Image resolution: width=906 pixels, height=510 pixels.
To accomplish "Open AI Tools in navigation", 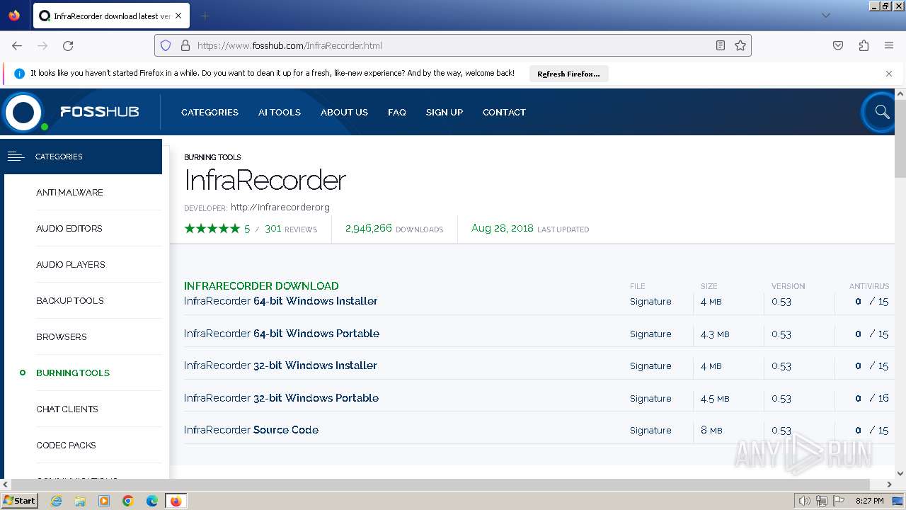I will [x=280, y=112].
